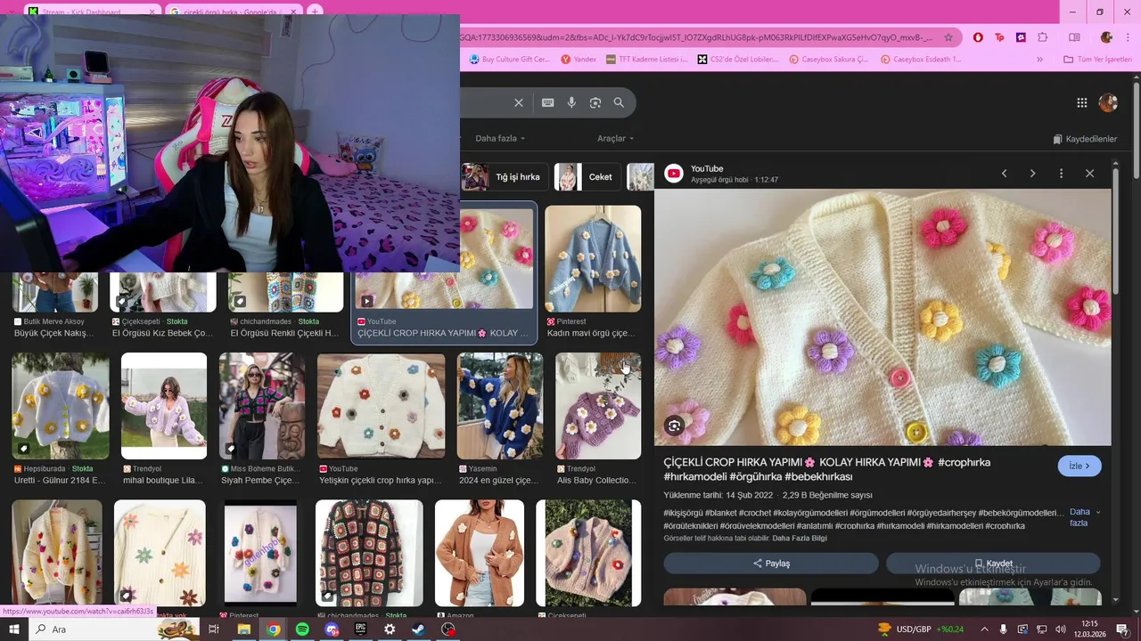The image size is (1141, 641).
Task: Open Caseybox Sakura bookmark
Action: pyautogui.click(x=829, y=60)
